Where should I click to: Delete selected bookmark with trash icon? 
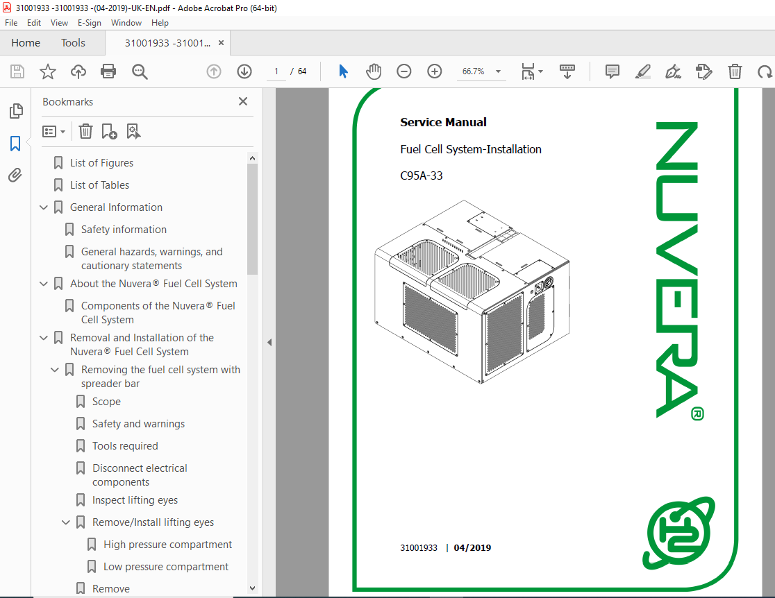click(x=85, y=131)
